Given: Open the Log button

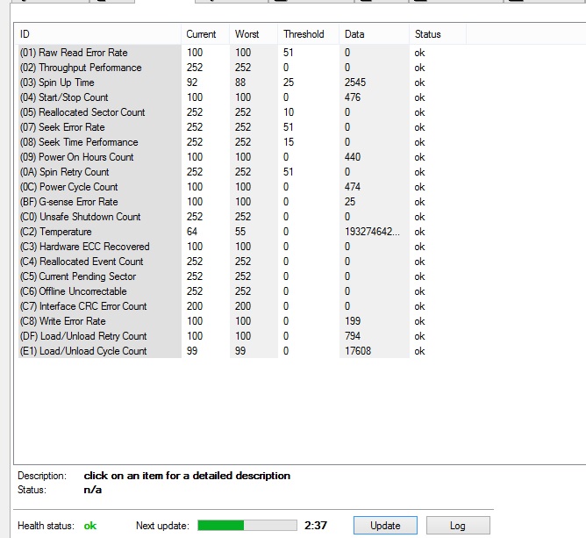Looking at the screenshot, I should click(458, 526).
